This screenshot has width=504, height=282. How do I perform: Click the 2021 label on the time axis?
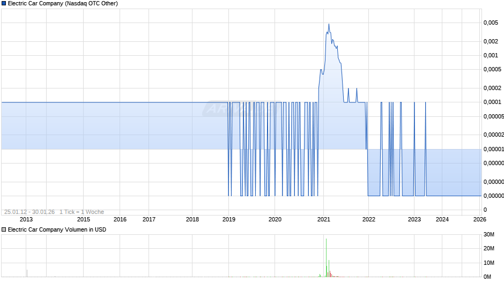point(324,219)
